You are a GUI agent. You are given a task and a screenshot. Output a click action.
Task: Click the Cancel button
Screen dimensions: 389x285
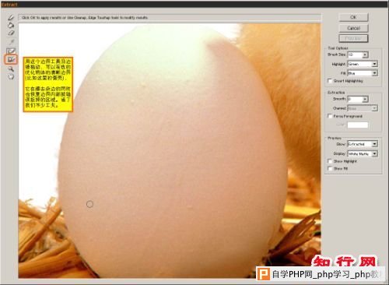(x=353, y=28)
